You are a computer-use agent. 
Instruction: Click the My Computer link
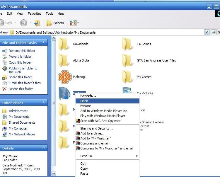coord(18,128)
